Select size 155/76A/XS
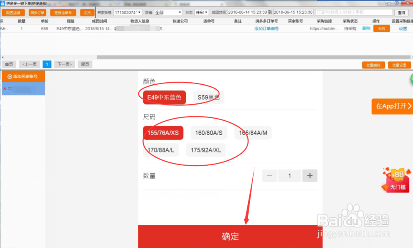 point(163,133)
